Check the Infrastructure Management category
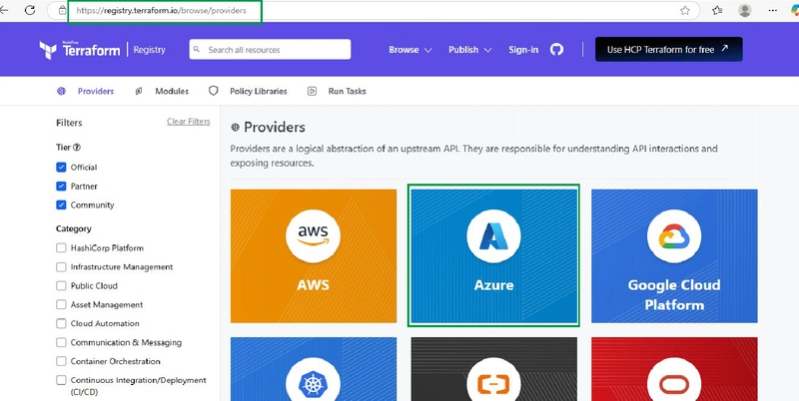Image resolution: width=799 pixels, height=401 pixels. point(61,266)
